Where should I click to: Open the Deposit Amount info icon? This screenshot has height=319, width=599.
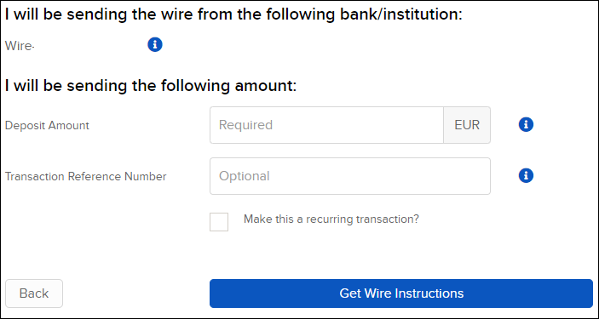tap(526, 124)
